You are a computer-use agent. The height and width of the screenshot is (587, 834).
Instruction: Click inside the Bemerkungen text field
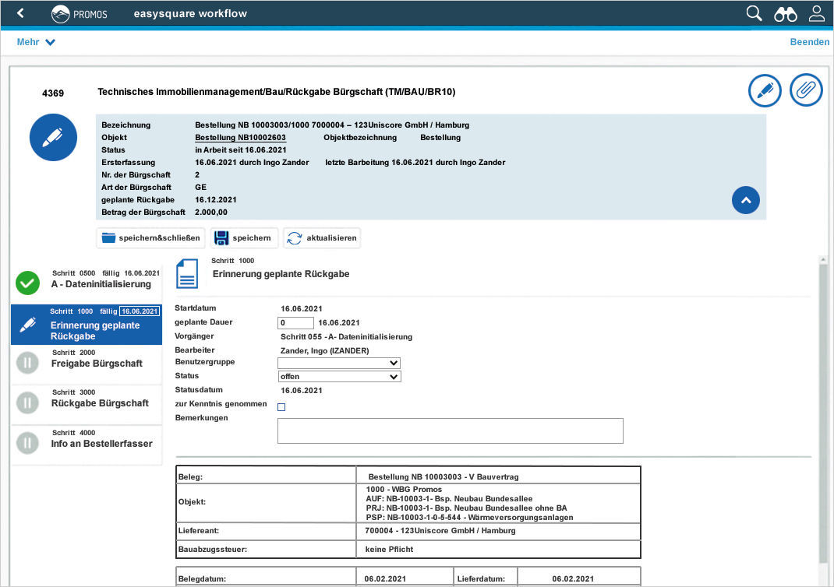(x=450, y=431)
